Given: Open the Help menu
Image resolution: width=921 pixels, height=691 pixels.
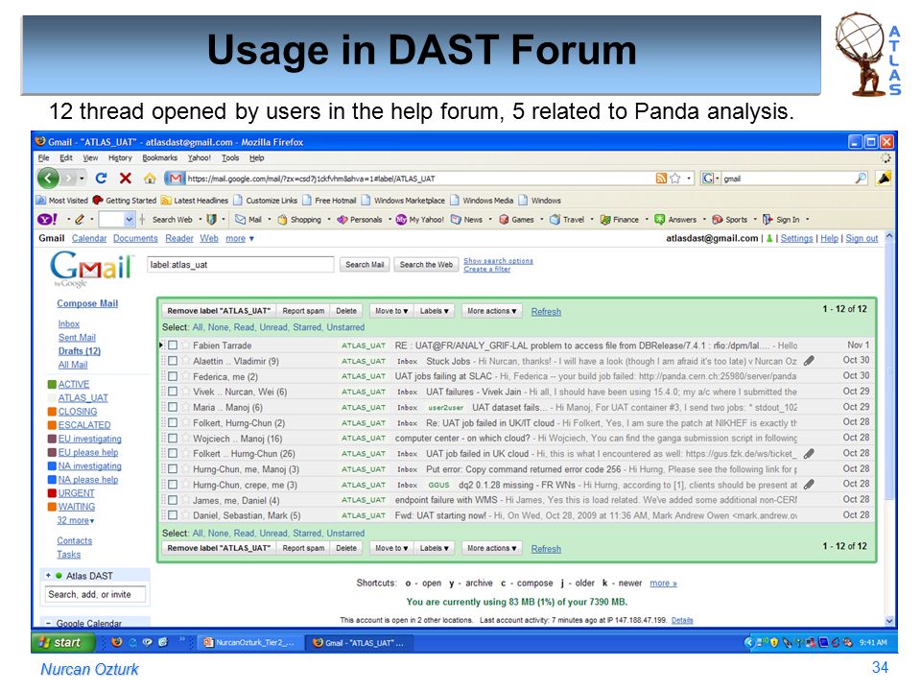Looking at the screenshot, I should pos(257,158).
